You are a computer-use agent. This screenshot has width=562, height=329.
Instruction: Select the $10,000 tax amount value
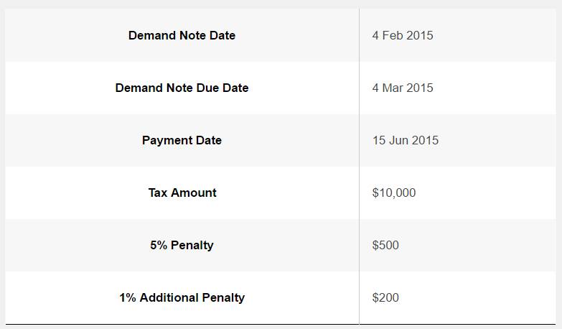[x=393, y=193]
